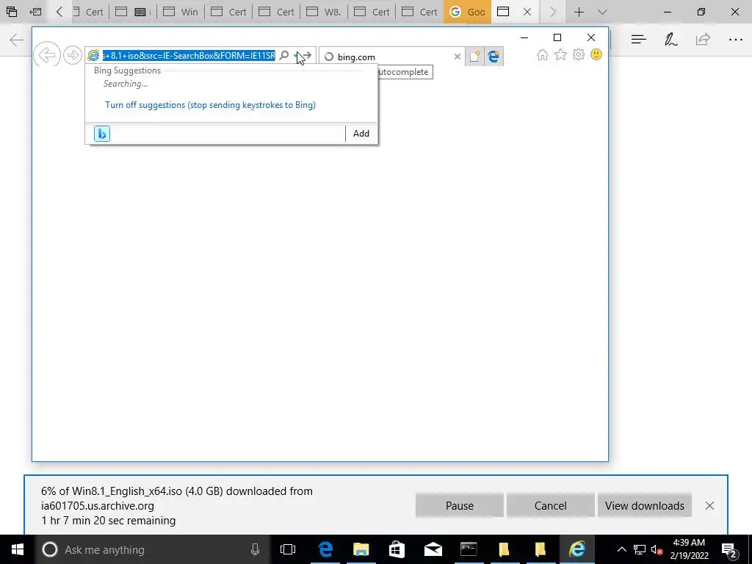Viewport: 752px width, 564px height.
Task: Show hidden system tray icons
Action: tap(621, 549)
